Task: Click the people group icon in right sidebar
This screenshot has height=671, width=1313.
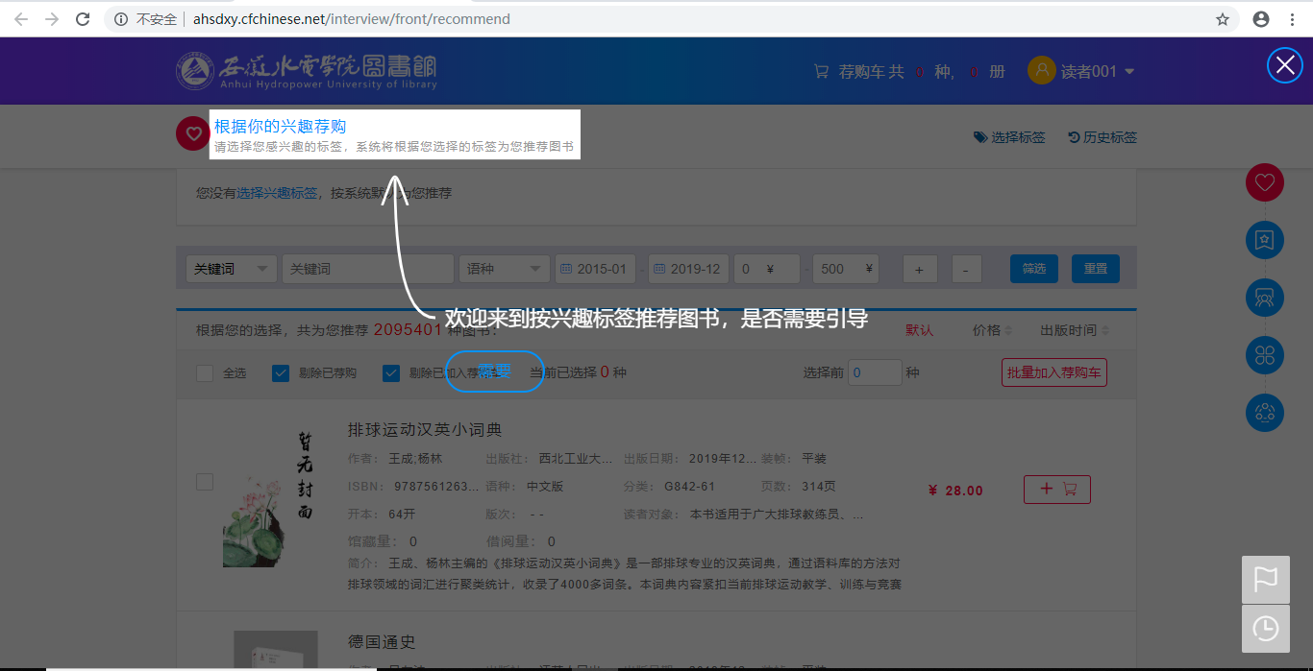Action: (x=1264, y=298)
